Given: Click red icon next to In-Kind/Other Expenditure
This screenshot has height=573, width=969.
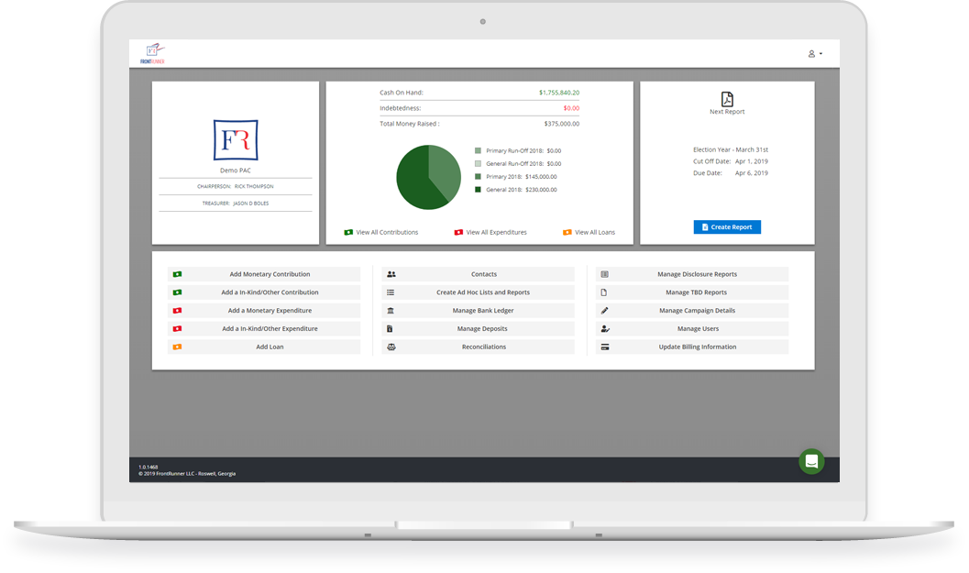Looking at the screenshot, I should 177,329.
